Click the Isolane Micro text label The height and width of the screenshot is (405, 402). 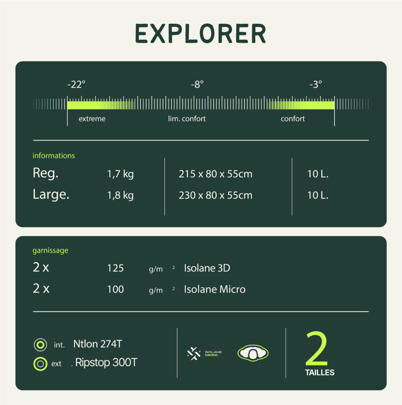point(214,289)
